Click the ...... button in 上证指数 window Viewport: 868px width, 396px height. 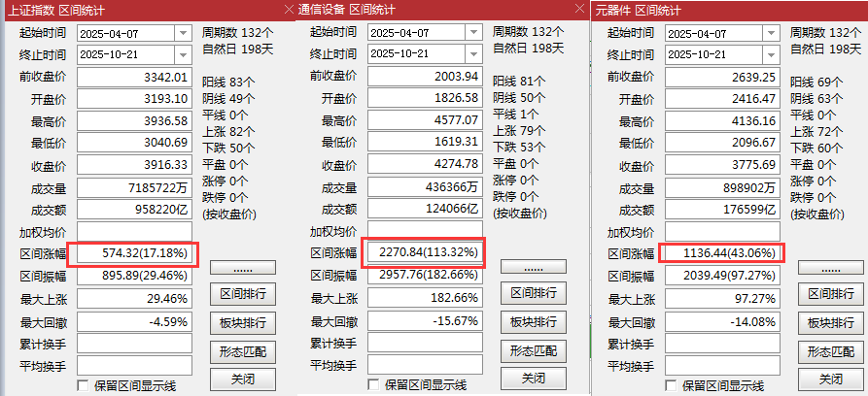pos(242,268)
